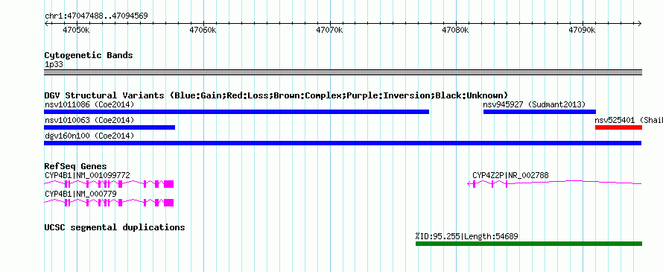The width and height of the screenshot is (663, 272).
Task: Click the nsv1010063 blue variant bar
Action: tap(110, 127)
